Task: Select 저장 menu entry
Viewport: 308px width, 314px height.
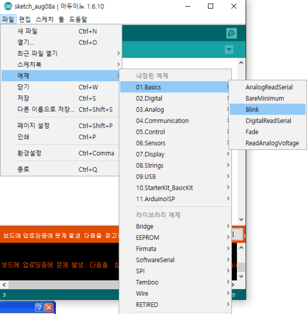Action: [61, 98]
